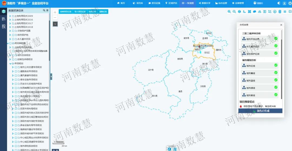Click the 绘制项目红线 button

pos(66,12)
